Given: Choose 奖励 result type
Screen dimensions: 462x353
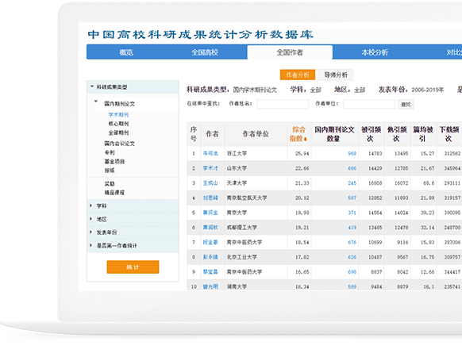Looking at the screenshot, I should click(110, 184).
